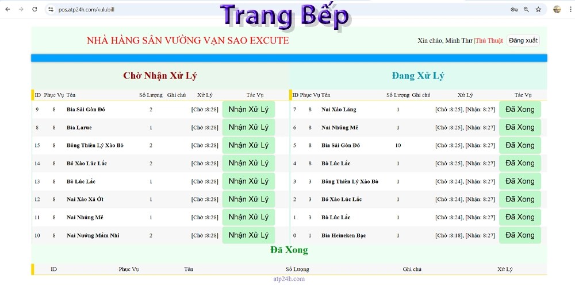575x287 pixels.
Task: Click Nhận Xử Lý for Bia Larue
Action: [x=248, y=127]
